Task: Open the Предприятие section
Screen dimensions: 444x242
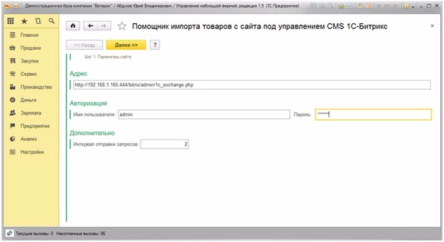Action: point(31,126)
